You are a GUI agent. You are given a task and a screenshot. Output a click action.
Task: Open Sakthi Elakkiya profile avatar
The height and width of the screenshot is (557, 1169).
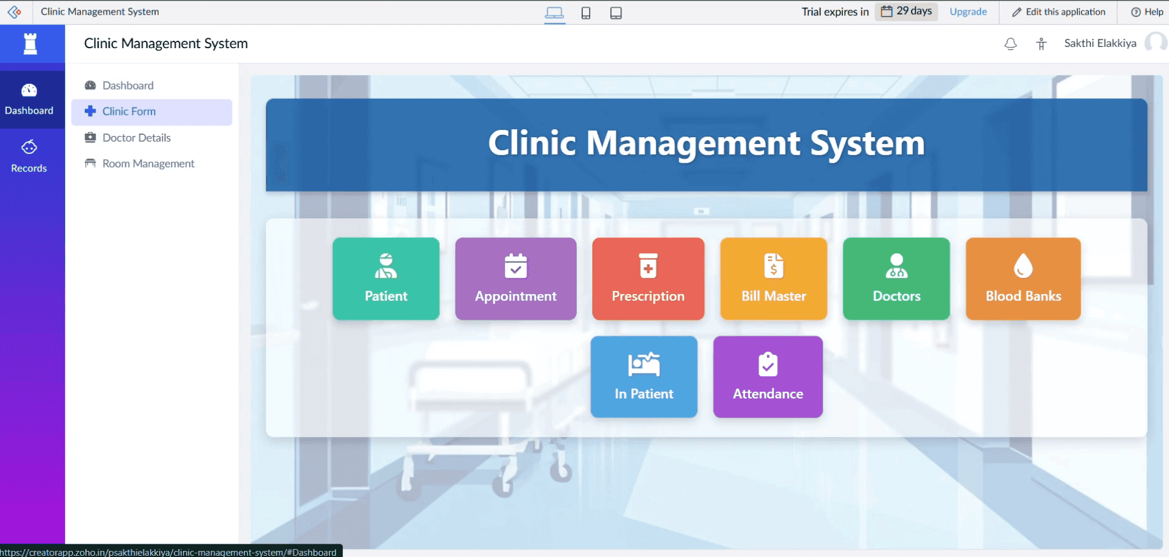(1156, 43)
